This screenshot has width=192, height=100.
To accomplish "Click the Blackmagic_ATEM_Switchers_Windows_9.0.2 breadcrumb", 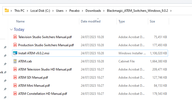I will 137,11.
